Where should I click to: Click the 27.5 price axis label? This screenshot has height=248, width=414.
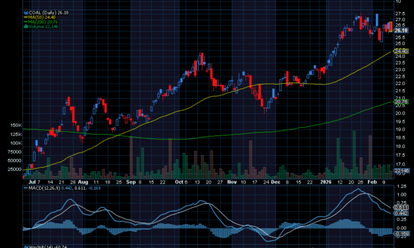400,13
